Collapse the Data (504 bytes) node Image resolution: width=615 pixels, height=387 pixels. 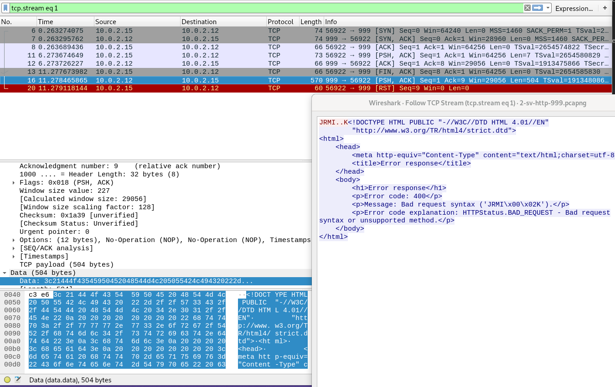click(x=5, y=273)
